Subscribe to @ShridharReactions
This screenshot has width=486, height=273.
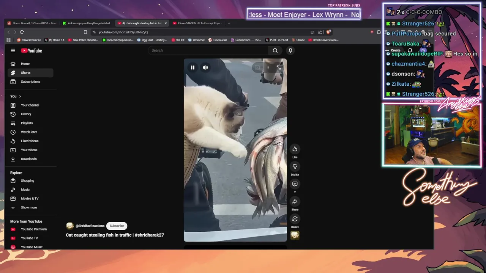[x=117, y=226]
